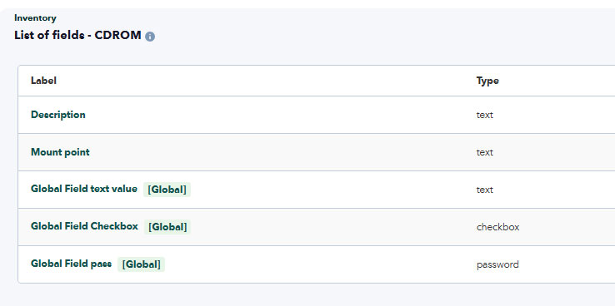Open Global Field Checkbox link
Screen dimensions: 615x306
click(84, 226)
